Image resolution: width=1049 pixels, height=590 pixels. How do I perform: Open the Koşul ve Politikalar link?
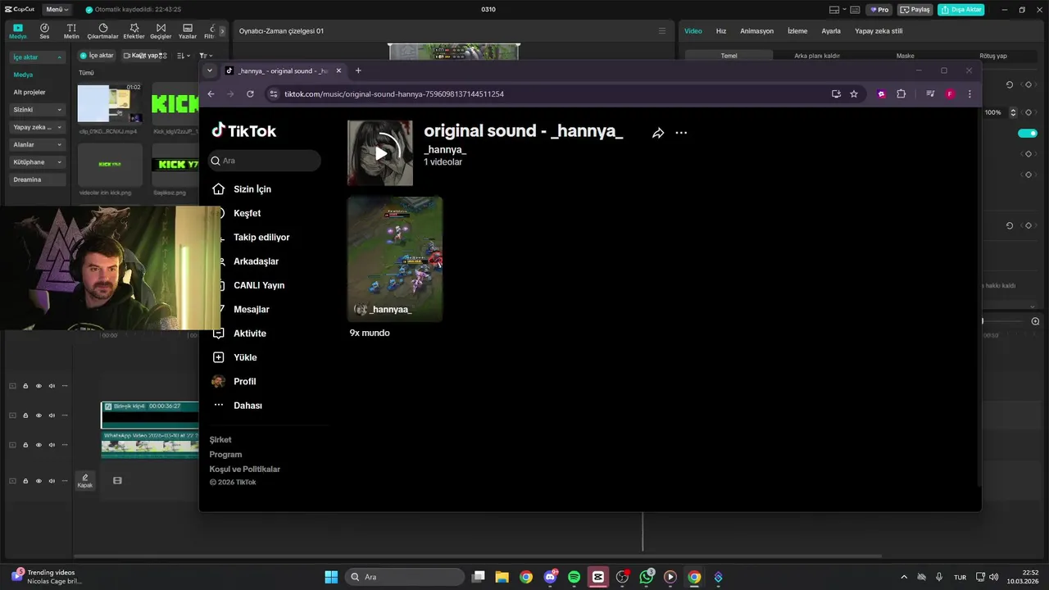244,470
